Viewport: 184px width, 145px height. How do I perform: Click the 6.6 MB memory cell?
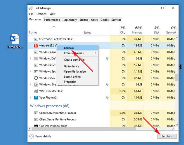[136, 91]
